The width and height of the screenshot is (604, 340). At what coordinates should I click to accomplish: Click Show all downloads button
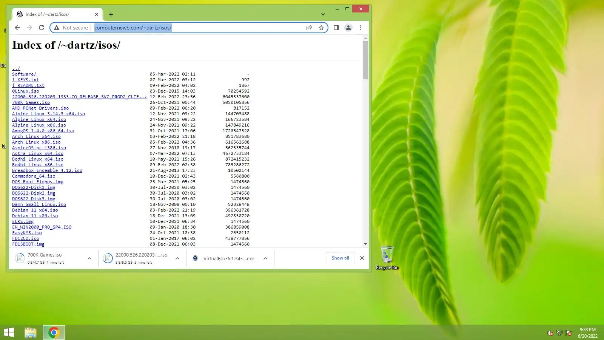pos(340,258)
